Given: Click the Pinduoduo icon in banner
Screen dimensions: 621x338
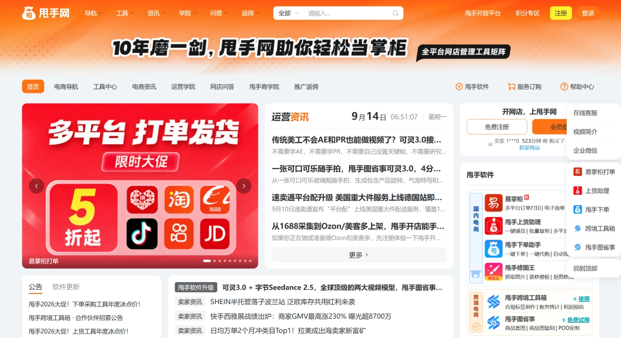Looking at the screenshot, I should (x=142, y=200).
